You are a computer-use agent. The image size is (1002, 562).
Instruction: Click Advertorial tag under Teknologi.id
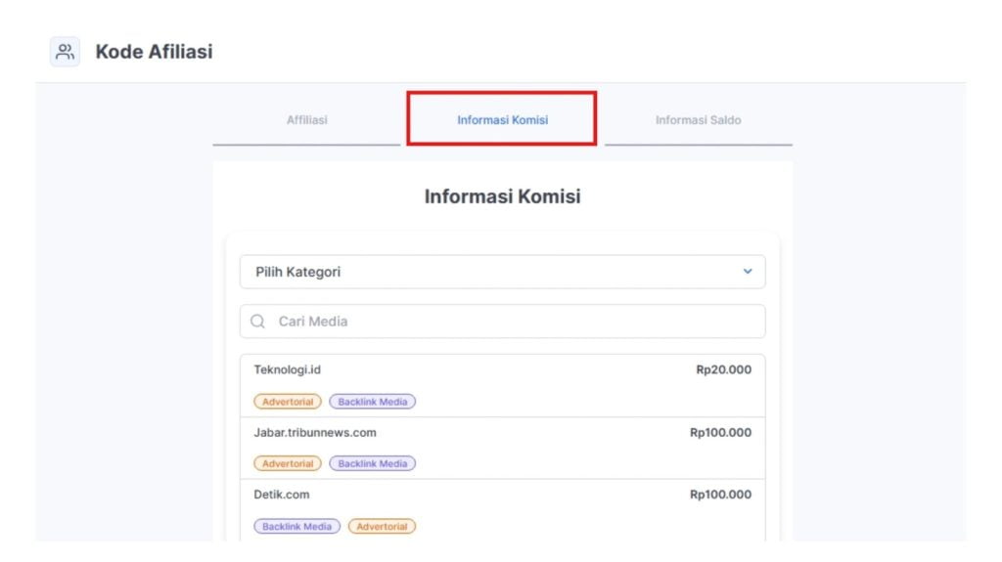tap(288, 402)
